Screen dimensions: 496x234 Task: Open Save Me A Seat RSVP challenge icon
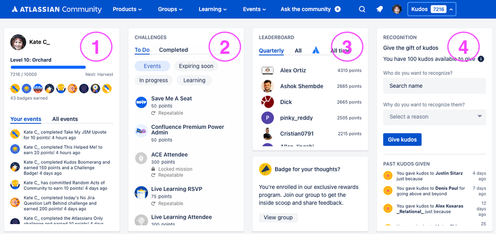[x=141, y=102]
